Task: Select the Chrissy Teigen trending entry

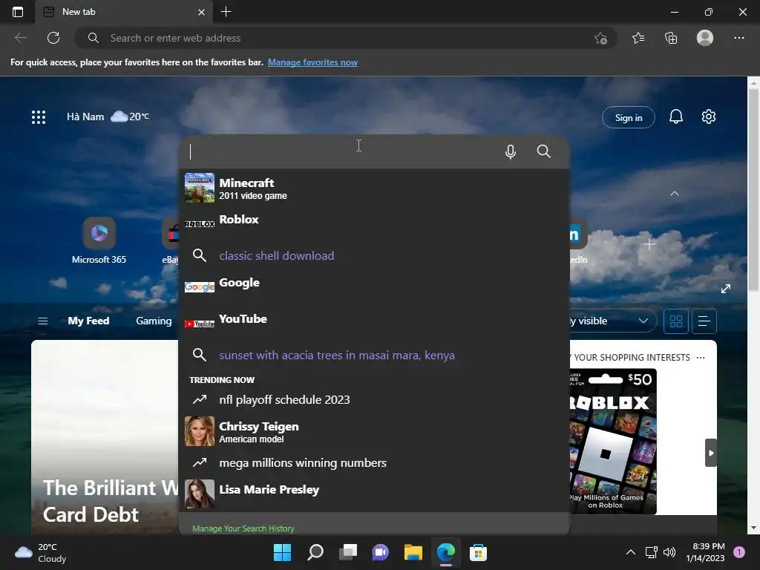Action: [374, 431]
